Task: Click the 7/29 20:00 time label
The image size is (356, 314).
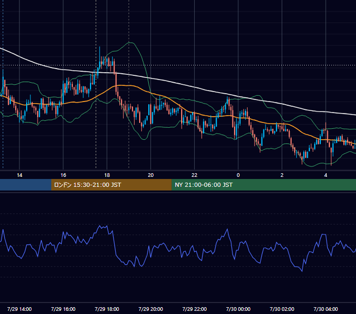Action: coord(151,309)
